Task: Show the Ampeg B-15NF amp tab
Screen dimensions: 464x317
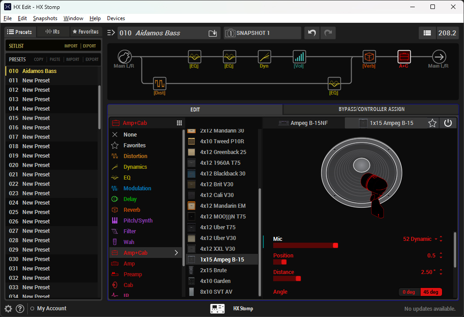Action: click(x=303, y=123)
